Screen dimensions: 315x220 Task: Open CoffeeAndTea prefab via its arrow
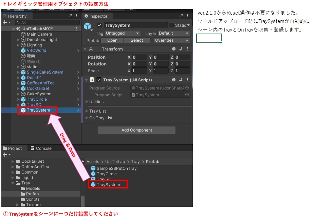(x=78, y=83)
